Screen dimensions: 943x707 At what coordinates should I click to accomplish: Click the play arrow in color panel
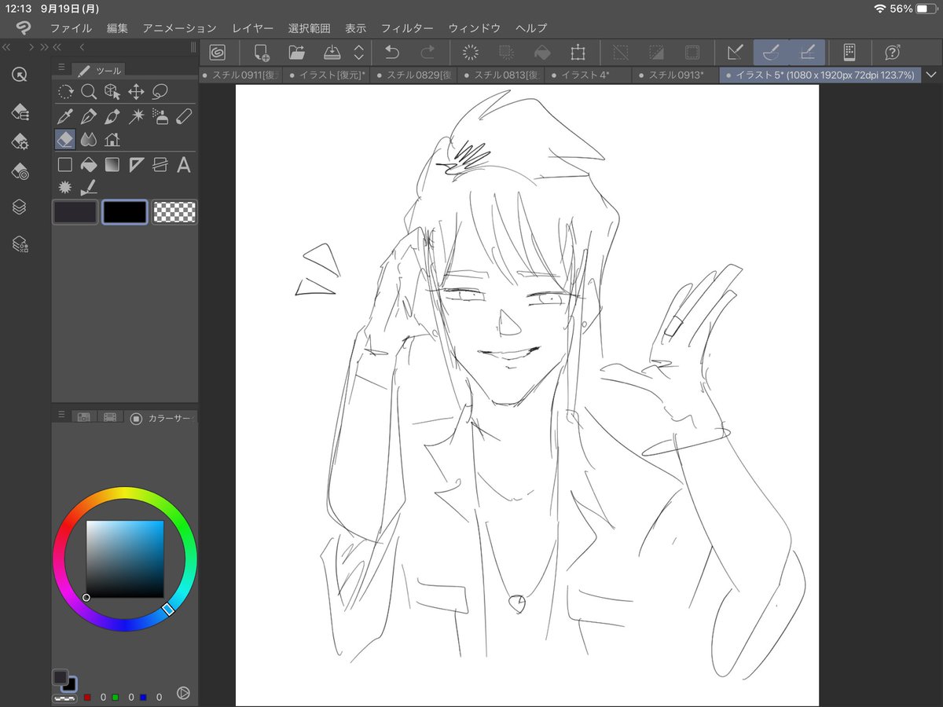(x=183, y=693)
